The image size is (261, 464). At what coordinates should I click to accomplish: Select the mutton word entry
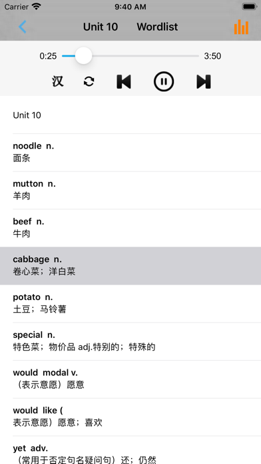click(x=130, y=190)
